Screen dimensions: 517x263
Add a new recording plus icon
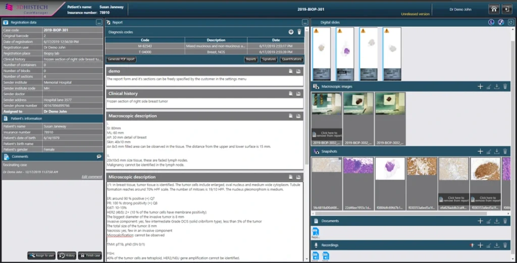480,245
